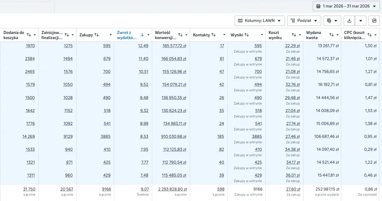The image size is (382, 201).
Task: Open the Zakupy column menu arrow
Action: coord(110,35)
